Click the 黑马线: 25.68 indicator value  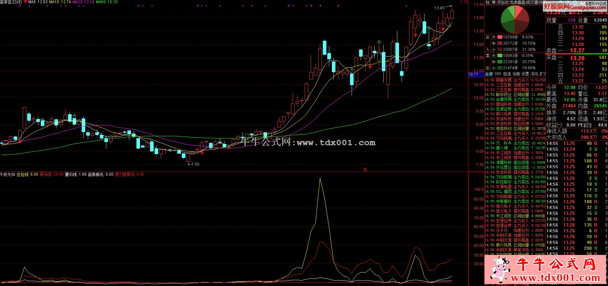tap(52, 174)
